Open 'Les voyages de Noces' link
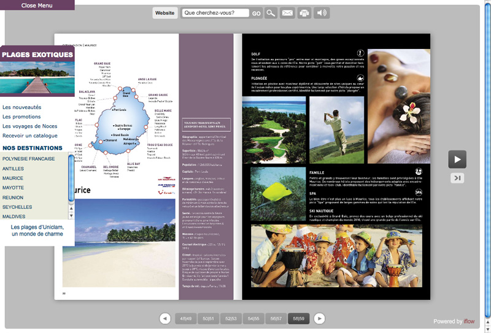 [x=29, y=126]
